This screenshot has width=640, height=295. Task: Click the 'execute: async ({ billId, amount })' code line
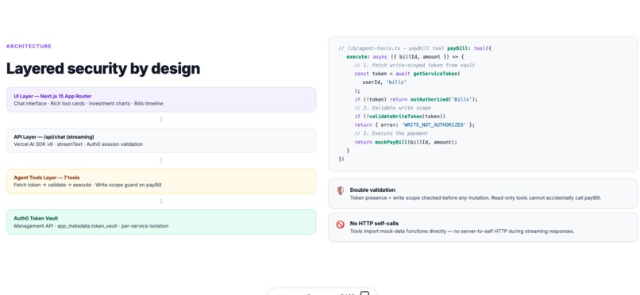pyautogui.click(x=405, y=56)
